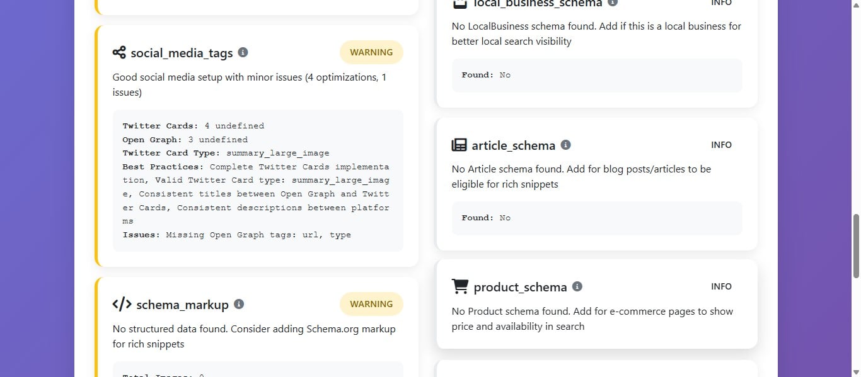The image size is (861, 377).
Task: Click the code brackets icon beside schema_markup
Action: [x=122, y=305]
